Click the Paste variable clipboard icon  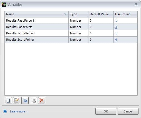click(33, 101)
